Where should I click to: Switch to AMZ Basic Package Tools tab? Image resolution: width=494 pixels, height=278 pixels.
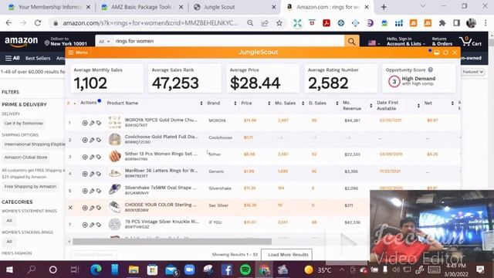(x=141, y=7)
